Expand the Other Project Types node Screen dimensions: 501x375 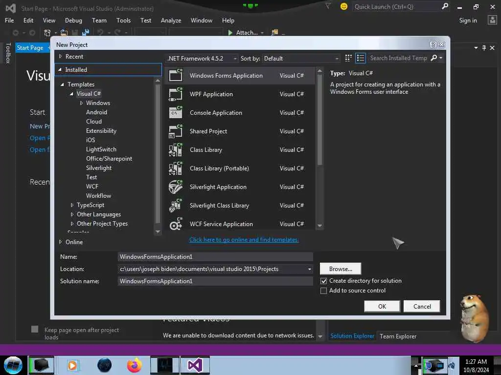[x=72, y=224]
